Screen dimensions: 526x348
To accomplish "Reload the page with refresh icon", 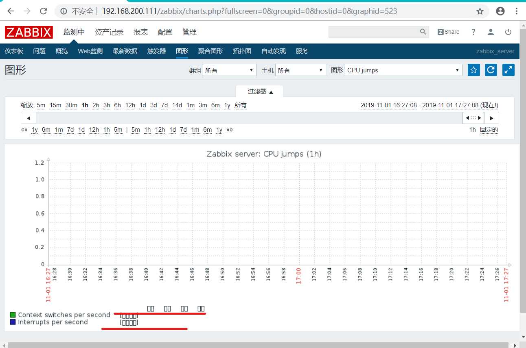I will pos(44,11).
